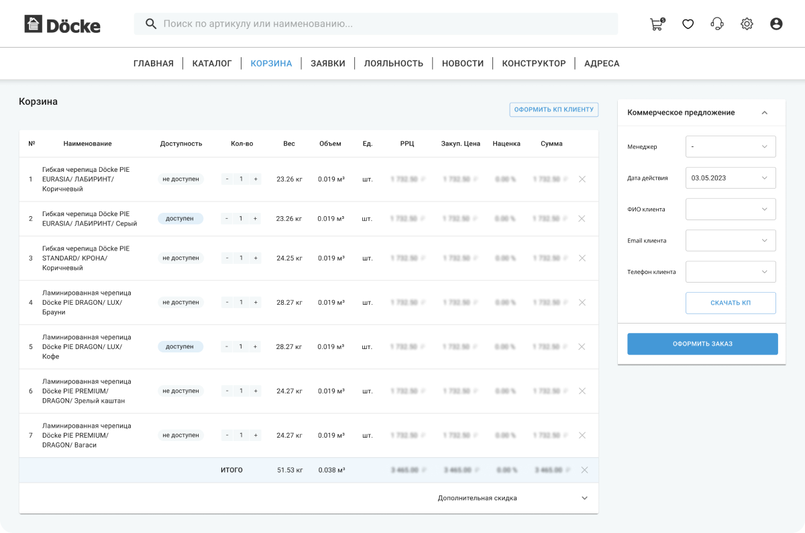Focus the article or name search field
The width and height of the screenshot is (805, 533).
click(376, 24)
